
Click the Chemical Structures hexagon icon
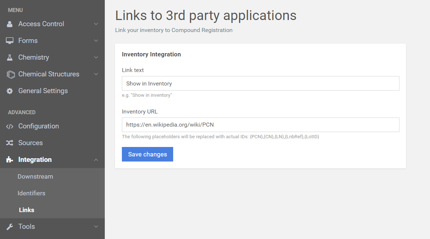tap(10, 74)
